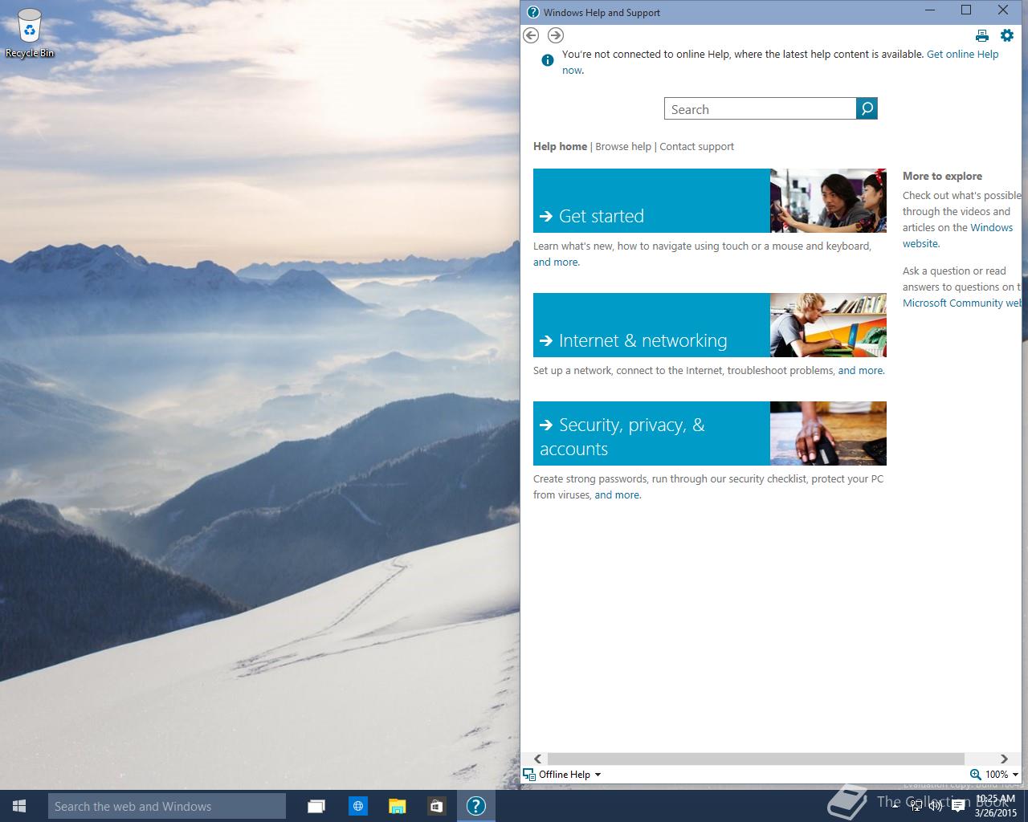Focus the 'Search the web and Windows' taskbar box
The image size is (1028, 822).
(166, 806)
